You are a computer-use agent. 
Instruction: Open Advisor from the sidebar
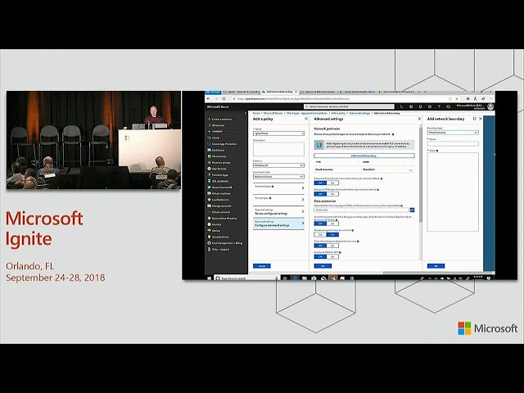[x=214, y=231]
